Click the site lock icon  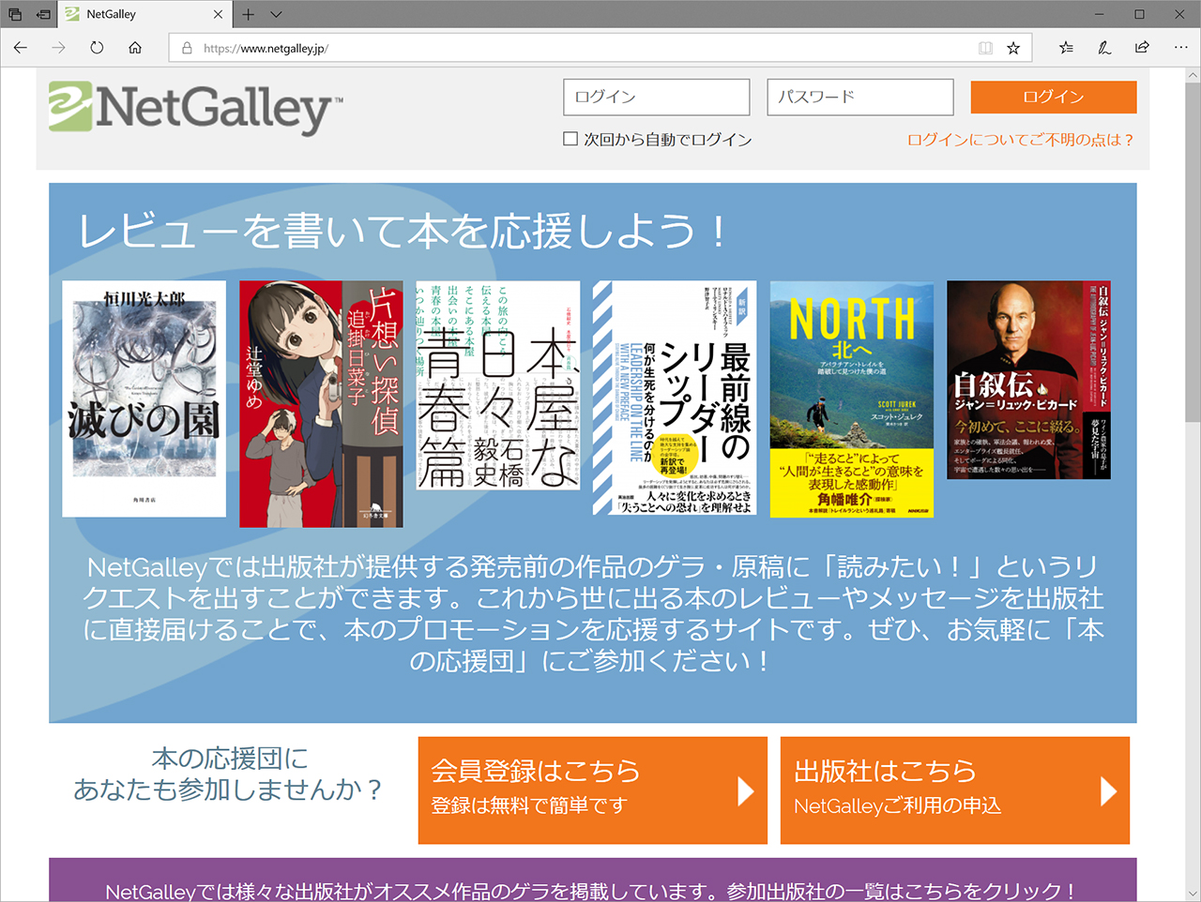187,48
